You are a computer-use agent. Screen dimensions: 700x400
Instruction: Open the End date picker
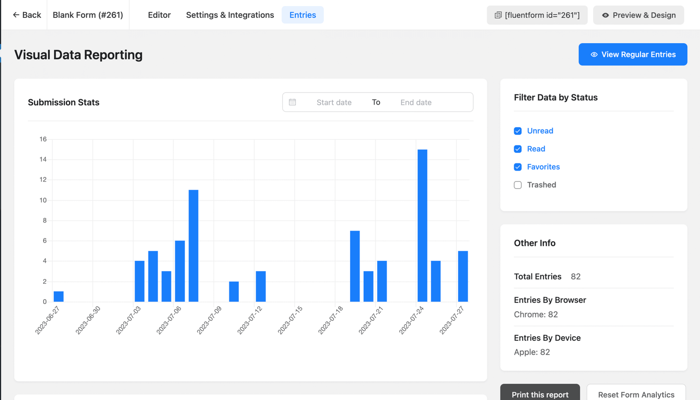click(x=416, y=102)
